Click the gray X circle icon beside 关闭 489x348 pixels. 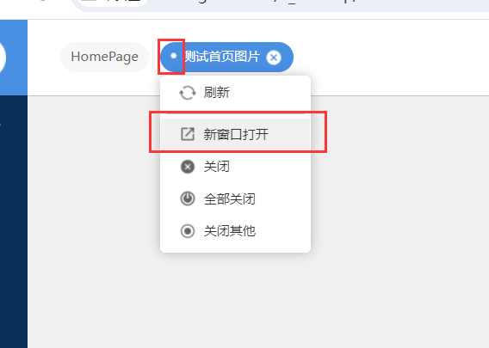[188, 167]
